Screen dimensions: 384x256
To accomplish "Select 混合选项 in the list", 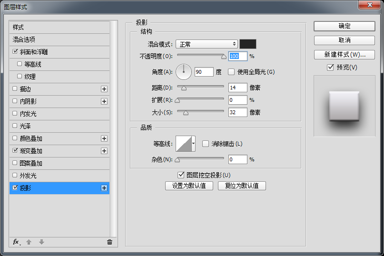I will click(x=59, y=39).
